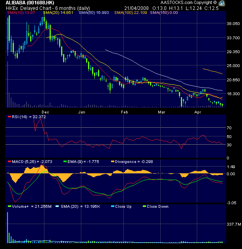Click the green EMA (9) legend square

coord(65,162)
